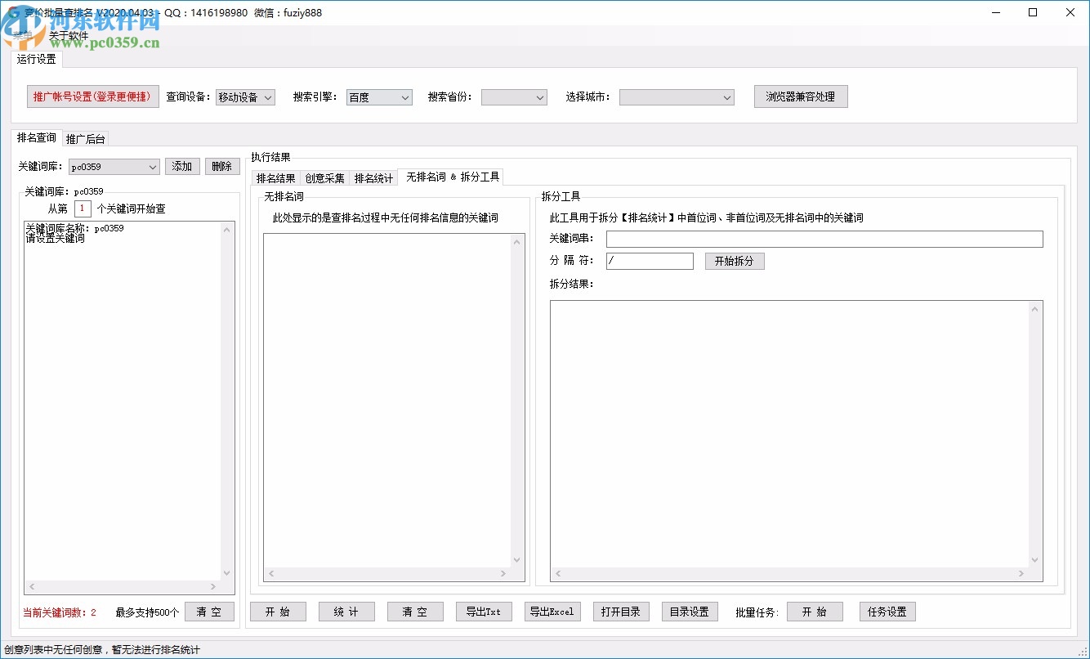Viewport: 1090px width, 659px height.
Task: Click 删除 to delete the keyword library
Action: point(221,165)
